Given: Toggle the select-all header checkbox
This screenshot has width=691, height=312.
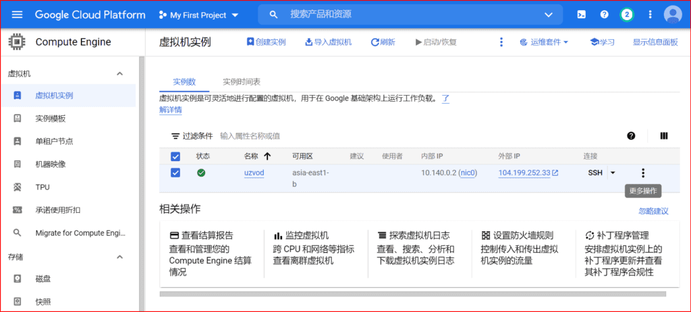Looking at the screenshot, I should tap(175, 156).
